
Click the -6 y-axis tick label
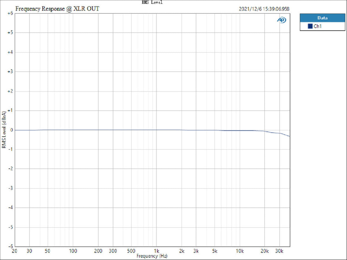tap(10, 246)
